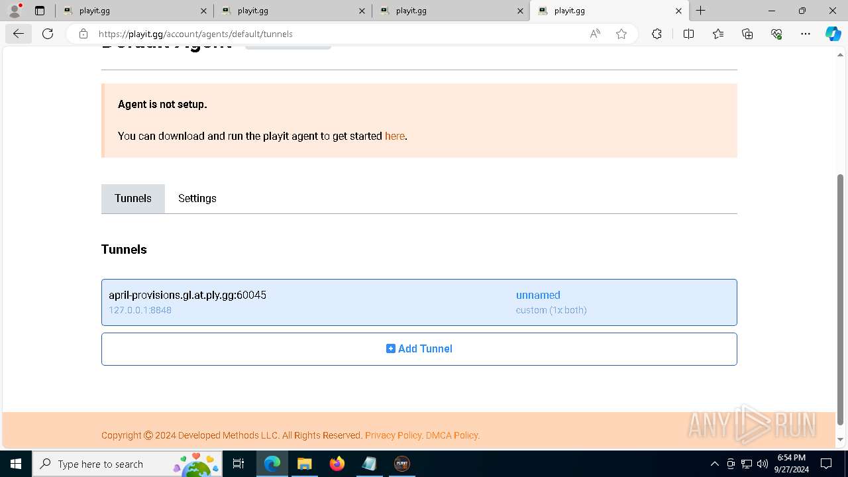Image resolution: width=848 pixels, height=477 pixels.
Task: Open the tab actions menu icon
Action: coord(40,11)
